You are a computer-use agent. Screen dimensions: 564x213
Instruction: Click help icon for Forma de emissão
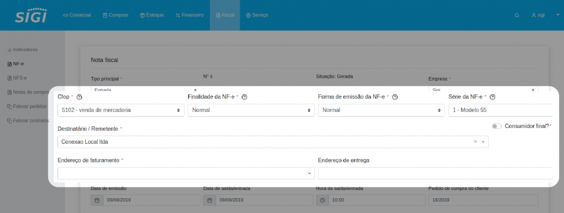click(394, 97)
